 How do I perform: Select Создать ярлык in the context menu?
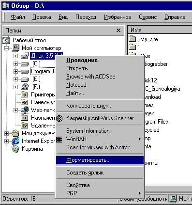pos(100,173)
